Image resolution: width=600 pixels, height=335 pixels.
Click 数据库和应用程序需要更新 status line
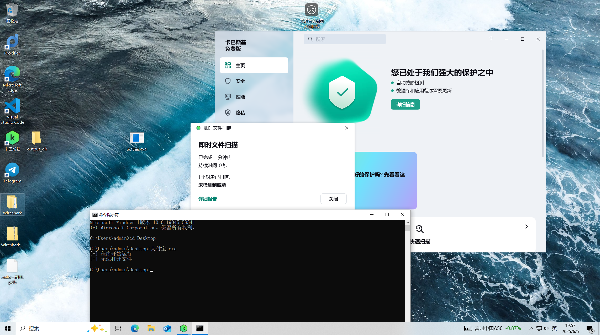[424, 91]
